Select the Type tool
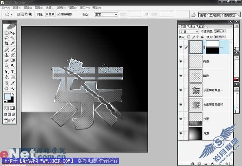This screenshot has width=242, height=166. point(13,72)
